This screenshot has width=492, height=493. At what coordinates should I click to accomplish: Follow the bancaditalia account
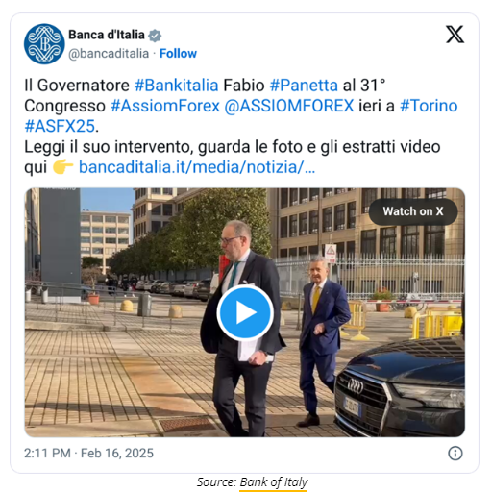pyautogui.click(x=178, y=54)
